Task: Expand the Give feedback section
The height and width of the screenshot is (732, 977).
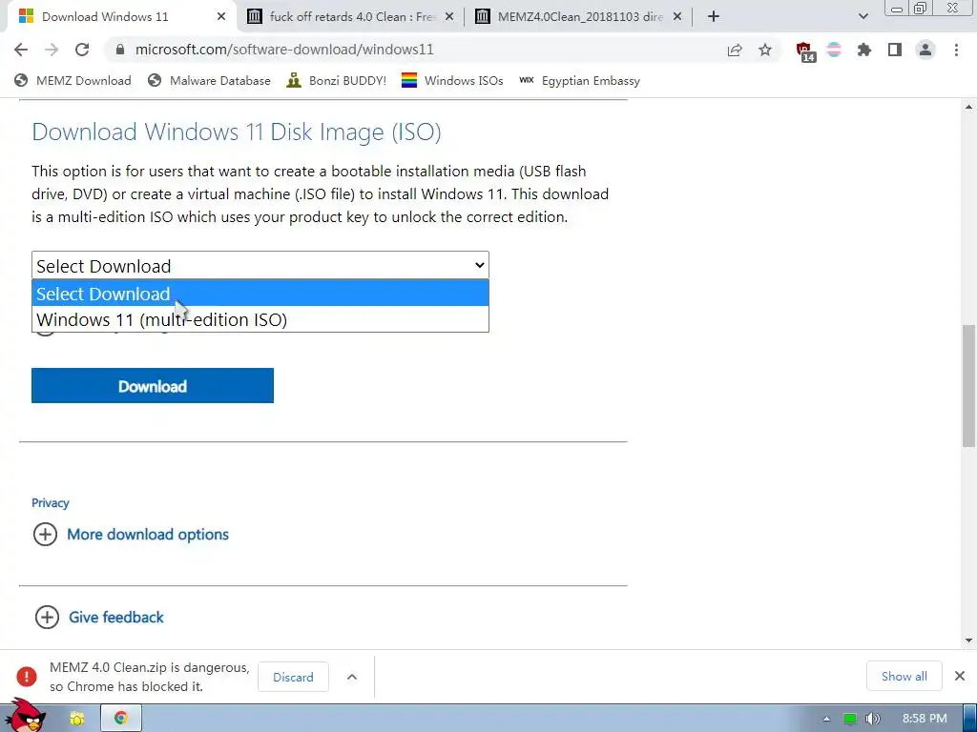Action: click(x=99, y=618)
